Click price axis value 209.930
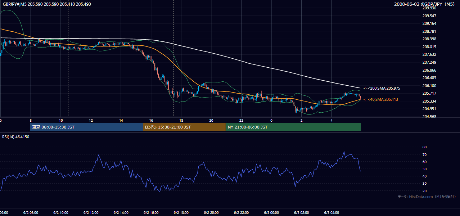Image resolution: width=460 pixels, height=216 pixels. pos(429,8)
